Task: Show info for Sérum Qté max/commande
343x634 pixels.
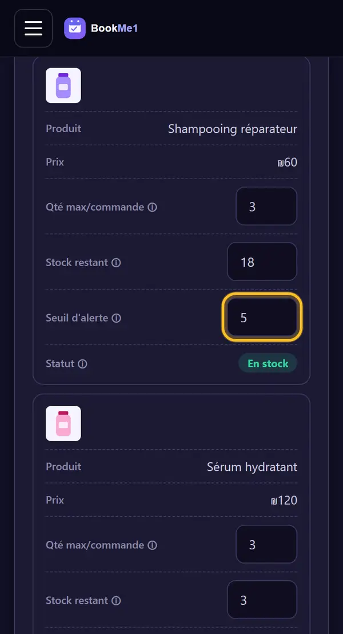Action: pyautogui.click(x=152, y=545)
